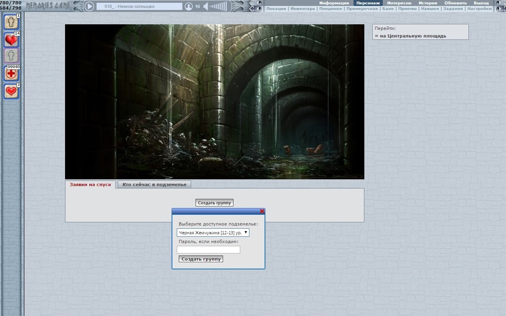Click the listeners avatar icon in player
506x316 pixels.
click(189, 6)
